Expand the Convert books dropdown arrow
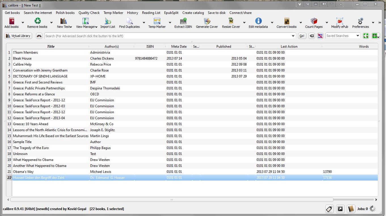Screen dimensions: 386x216 tap(301, 22)
